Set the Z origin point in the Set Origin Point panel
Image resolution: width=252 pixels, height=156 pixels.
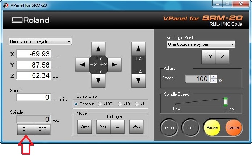[x=222, y=57]
